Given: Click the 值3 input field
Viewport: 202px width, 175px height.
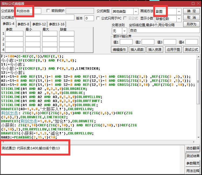Looking at the screenshot, I should pos(170,42).
